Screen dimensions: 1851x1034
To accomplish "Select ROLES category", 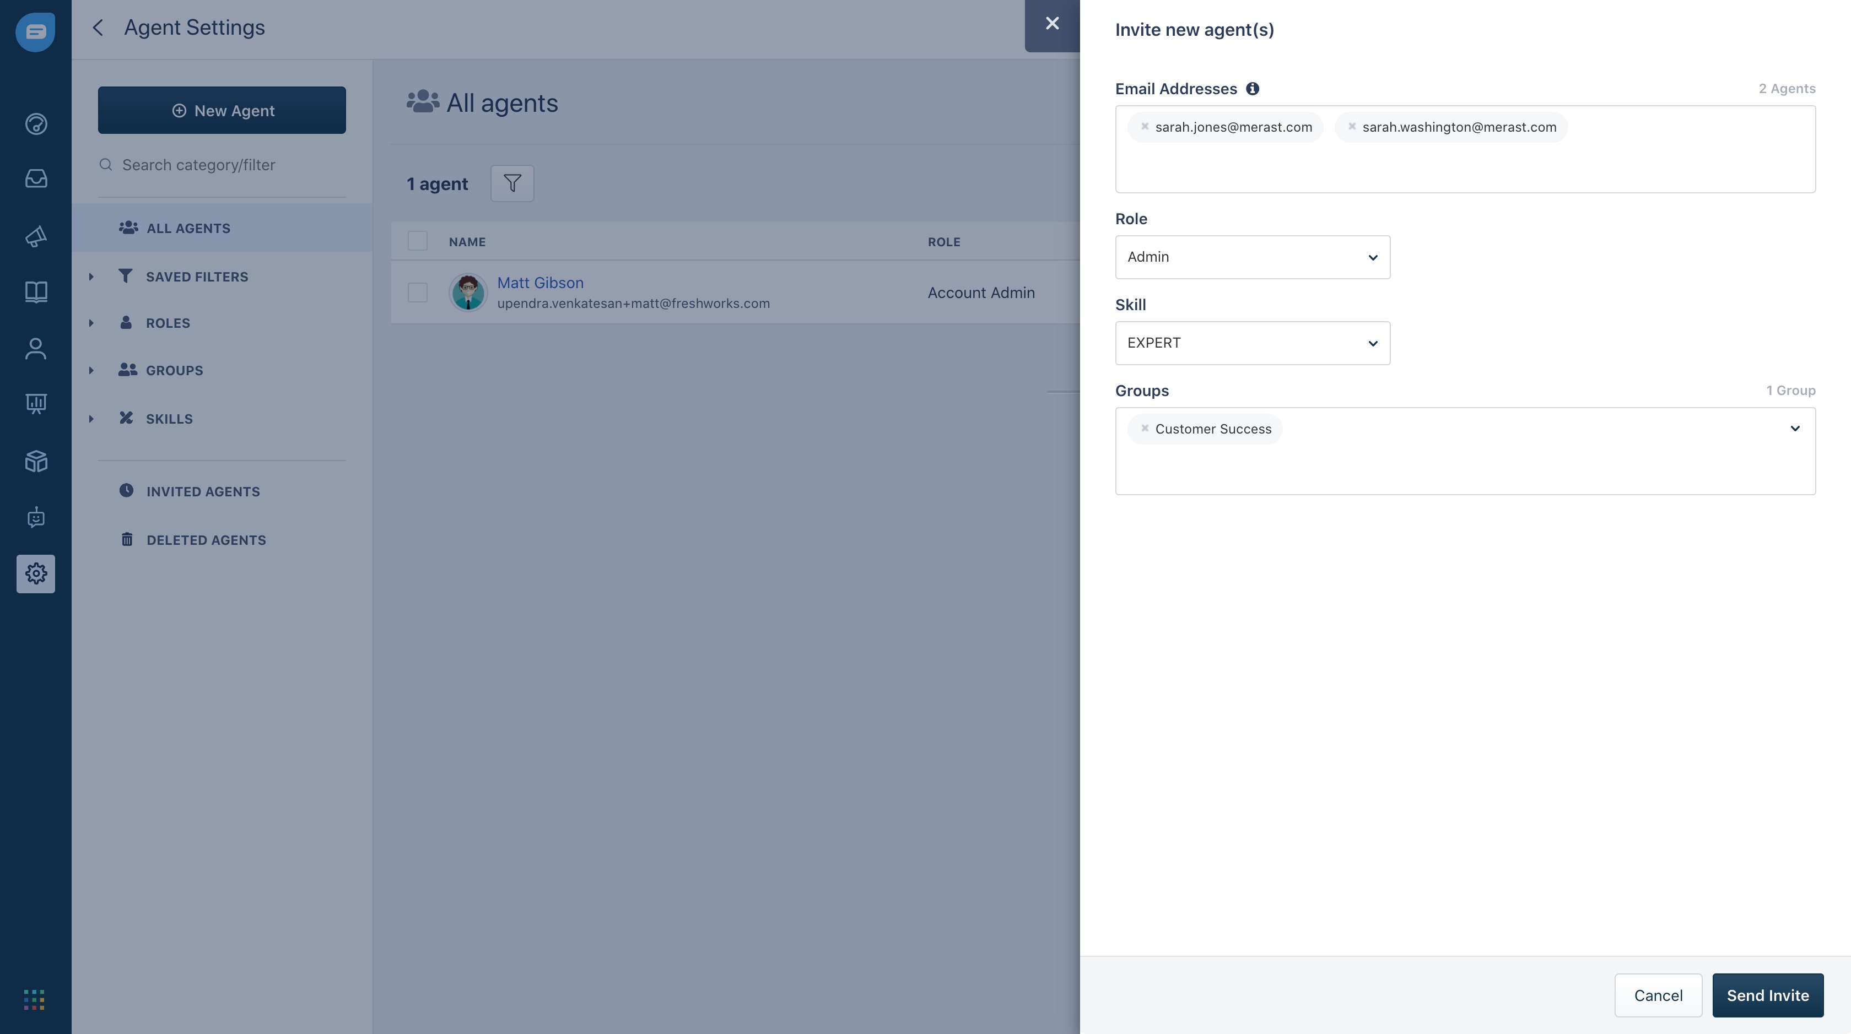I will tap(168, 323).
